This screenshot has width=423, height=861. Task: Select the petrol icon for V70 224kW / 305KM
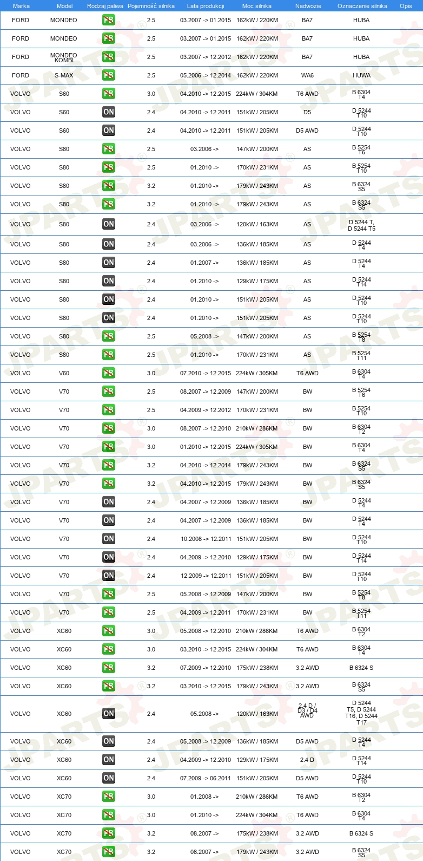point(109,447)
